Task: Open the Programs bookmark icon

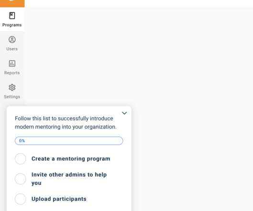Action: tap(12, 16)
